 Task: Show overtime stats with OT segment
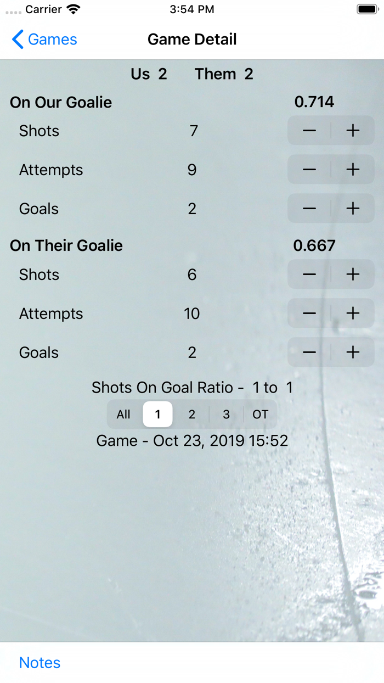(x=260, y=415)
